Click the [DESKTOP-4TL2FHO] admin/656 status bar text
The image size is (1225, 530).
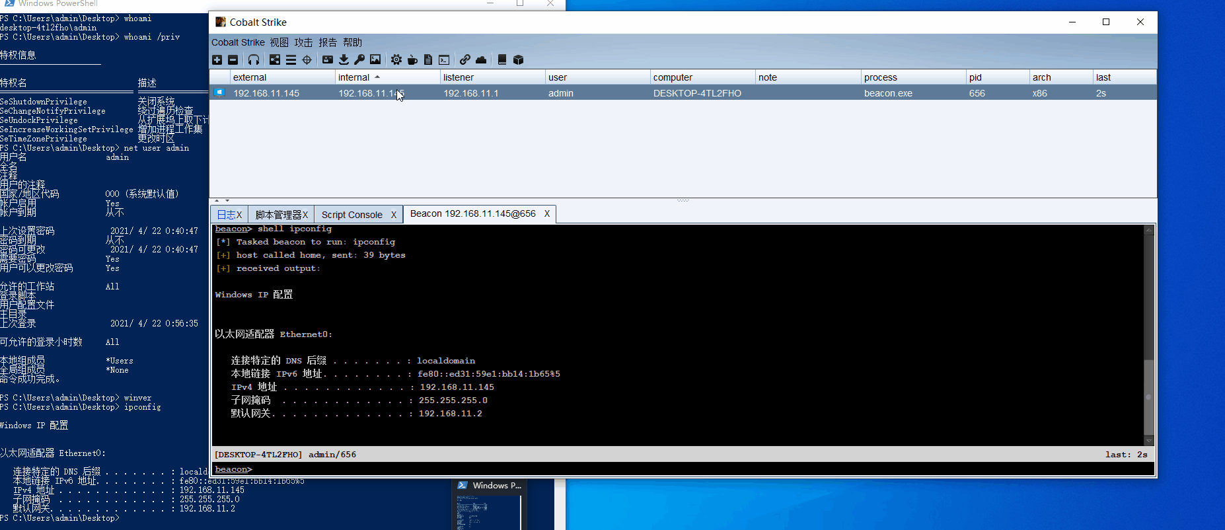(285, 455)
